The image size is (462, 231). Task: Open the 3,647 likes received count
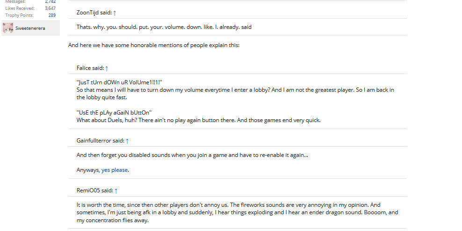[50, 8]
